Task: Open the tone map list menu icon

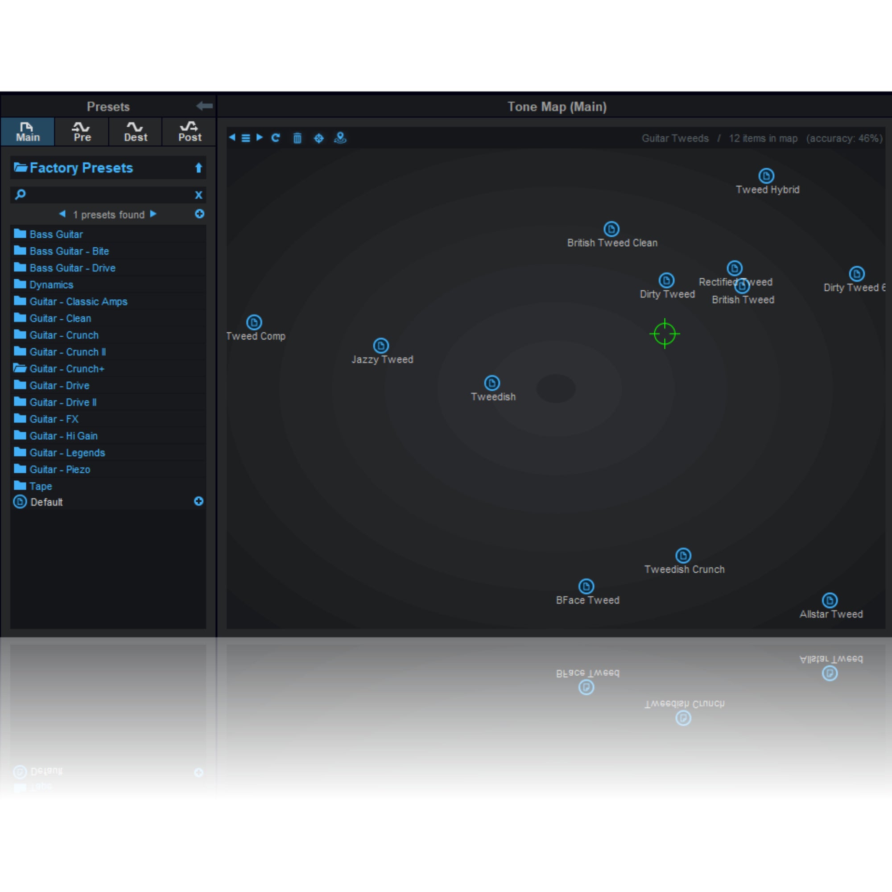Action: click(246, 138)
